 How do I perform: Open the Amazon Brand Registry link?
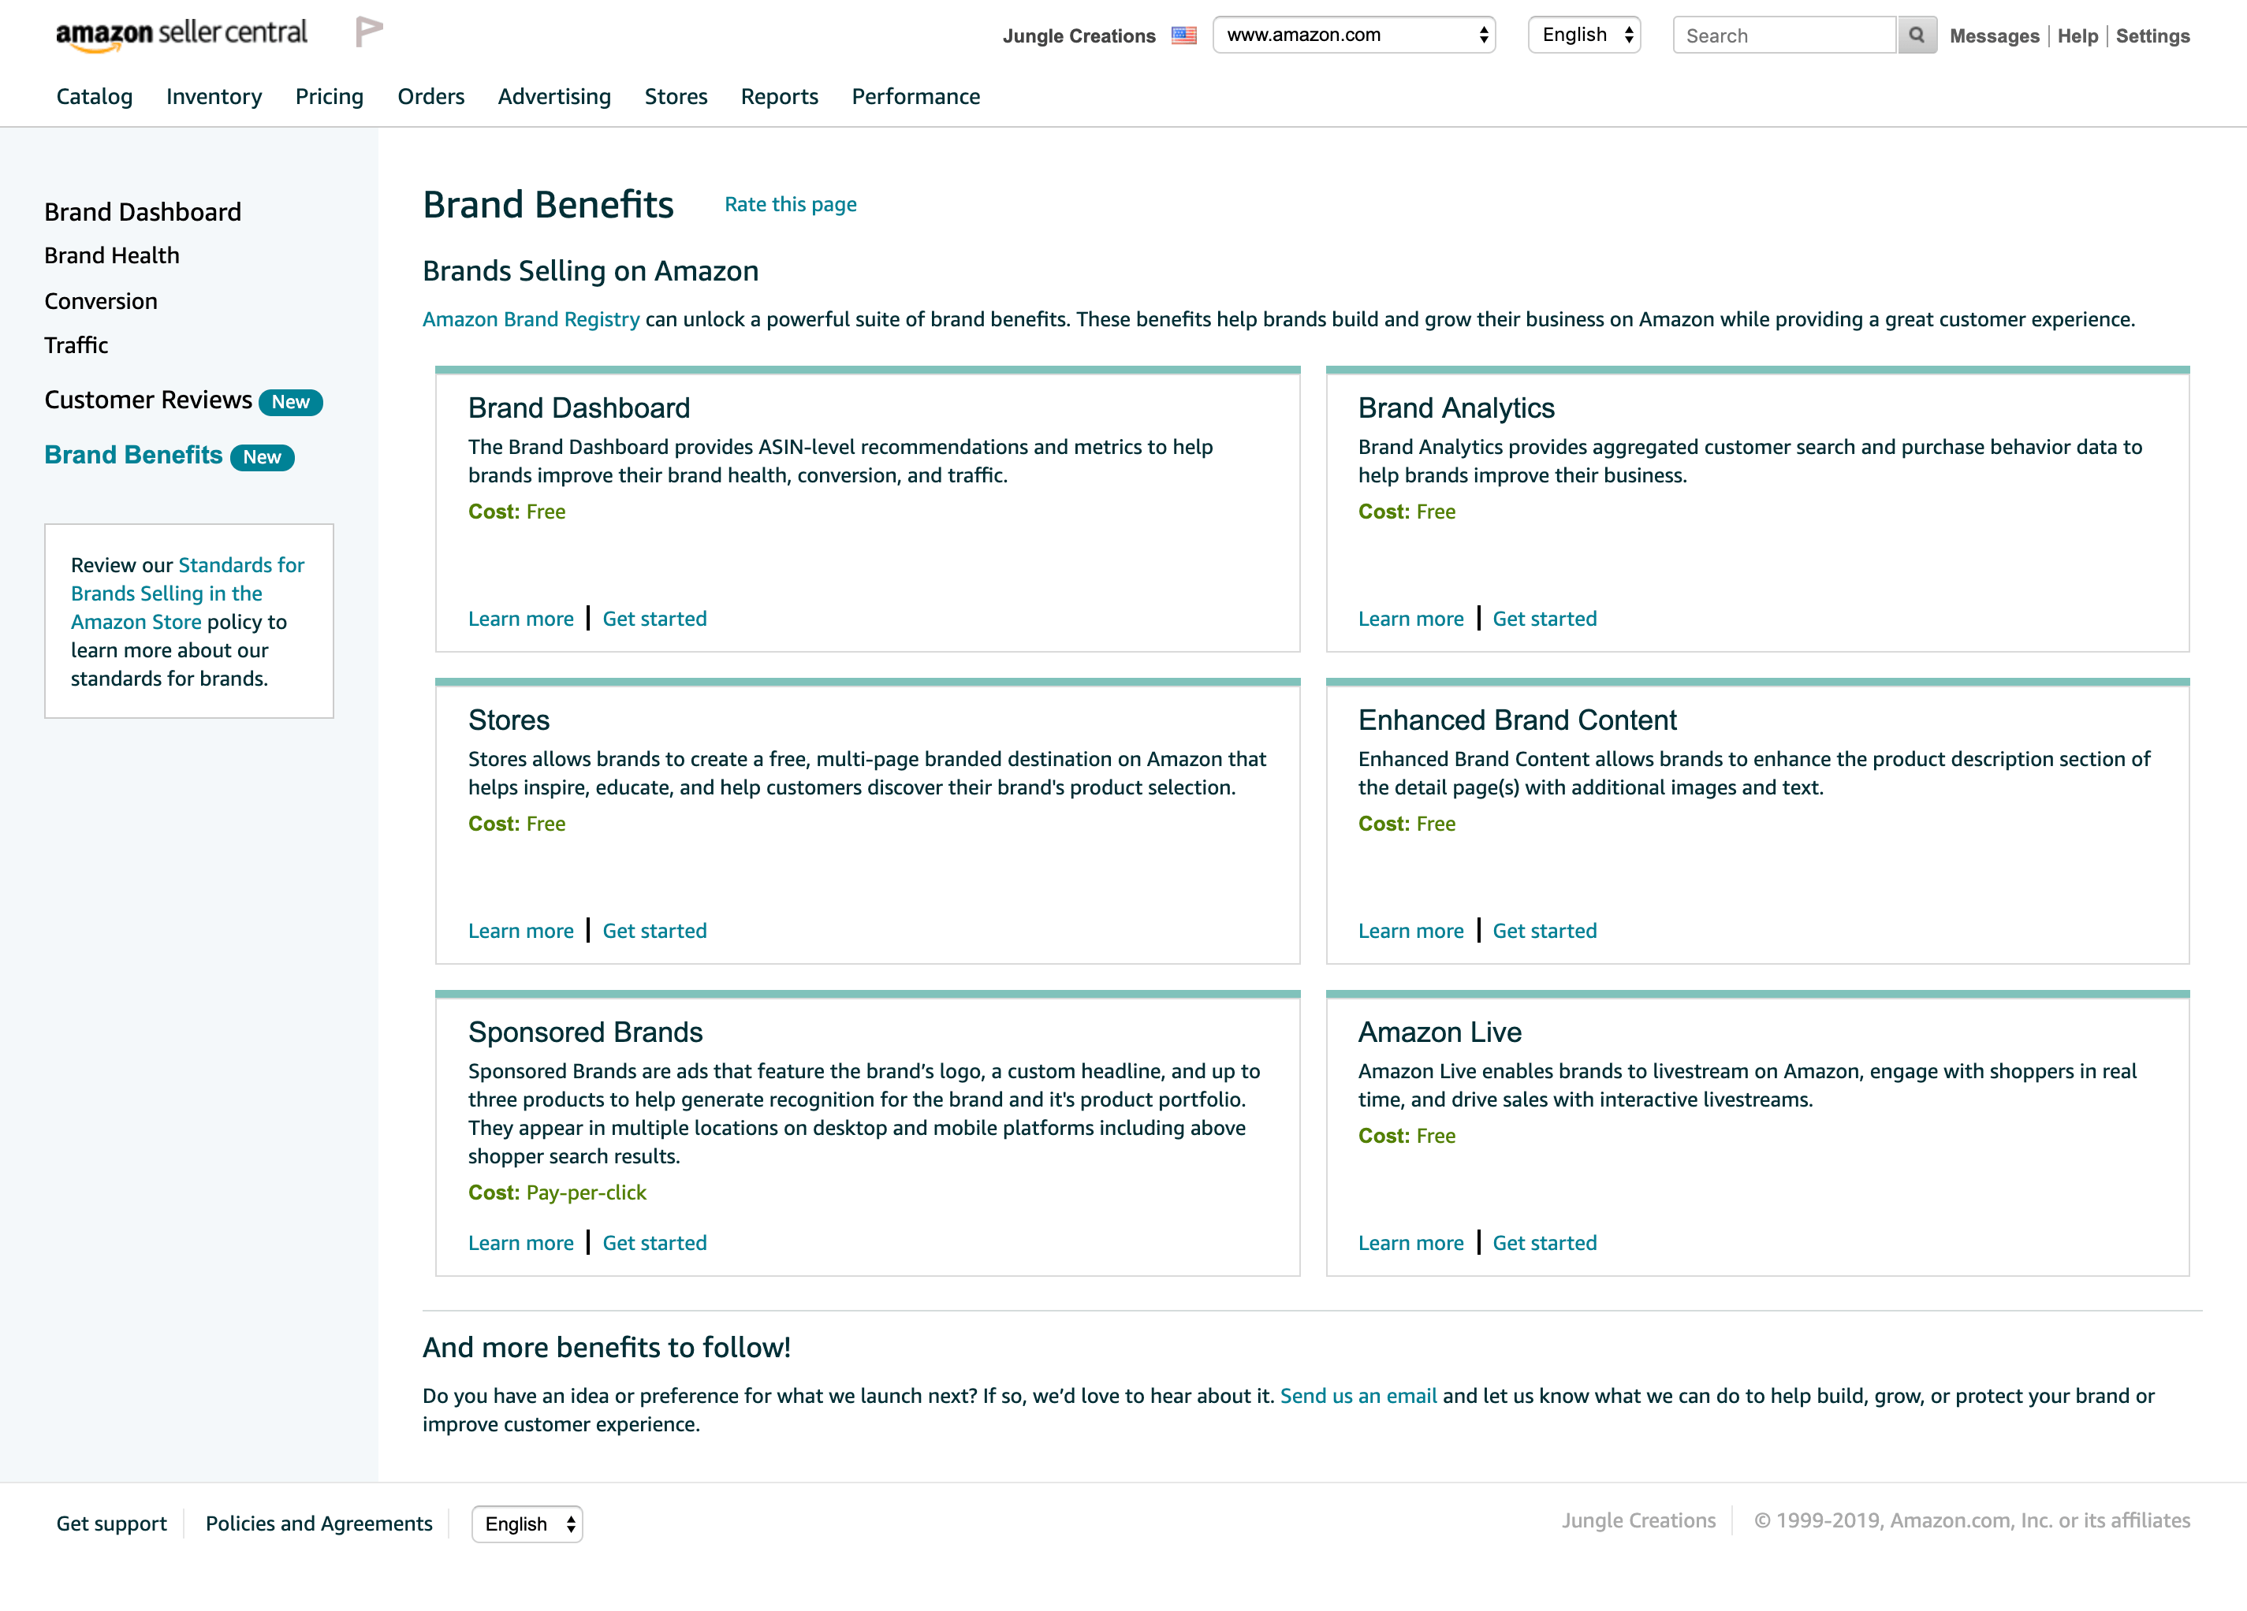[x=530, y=319]
